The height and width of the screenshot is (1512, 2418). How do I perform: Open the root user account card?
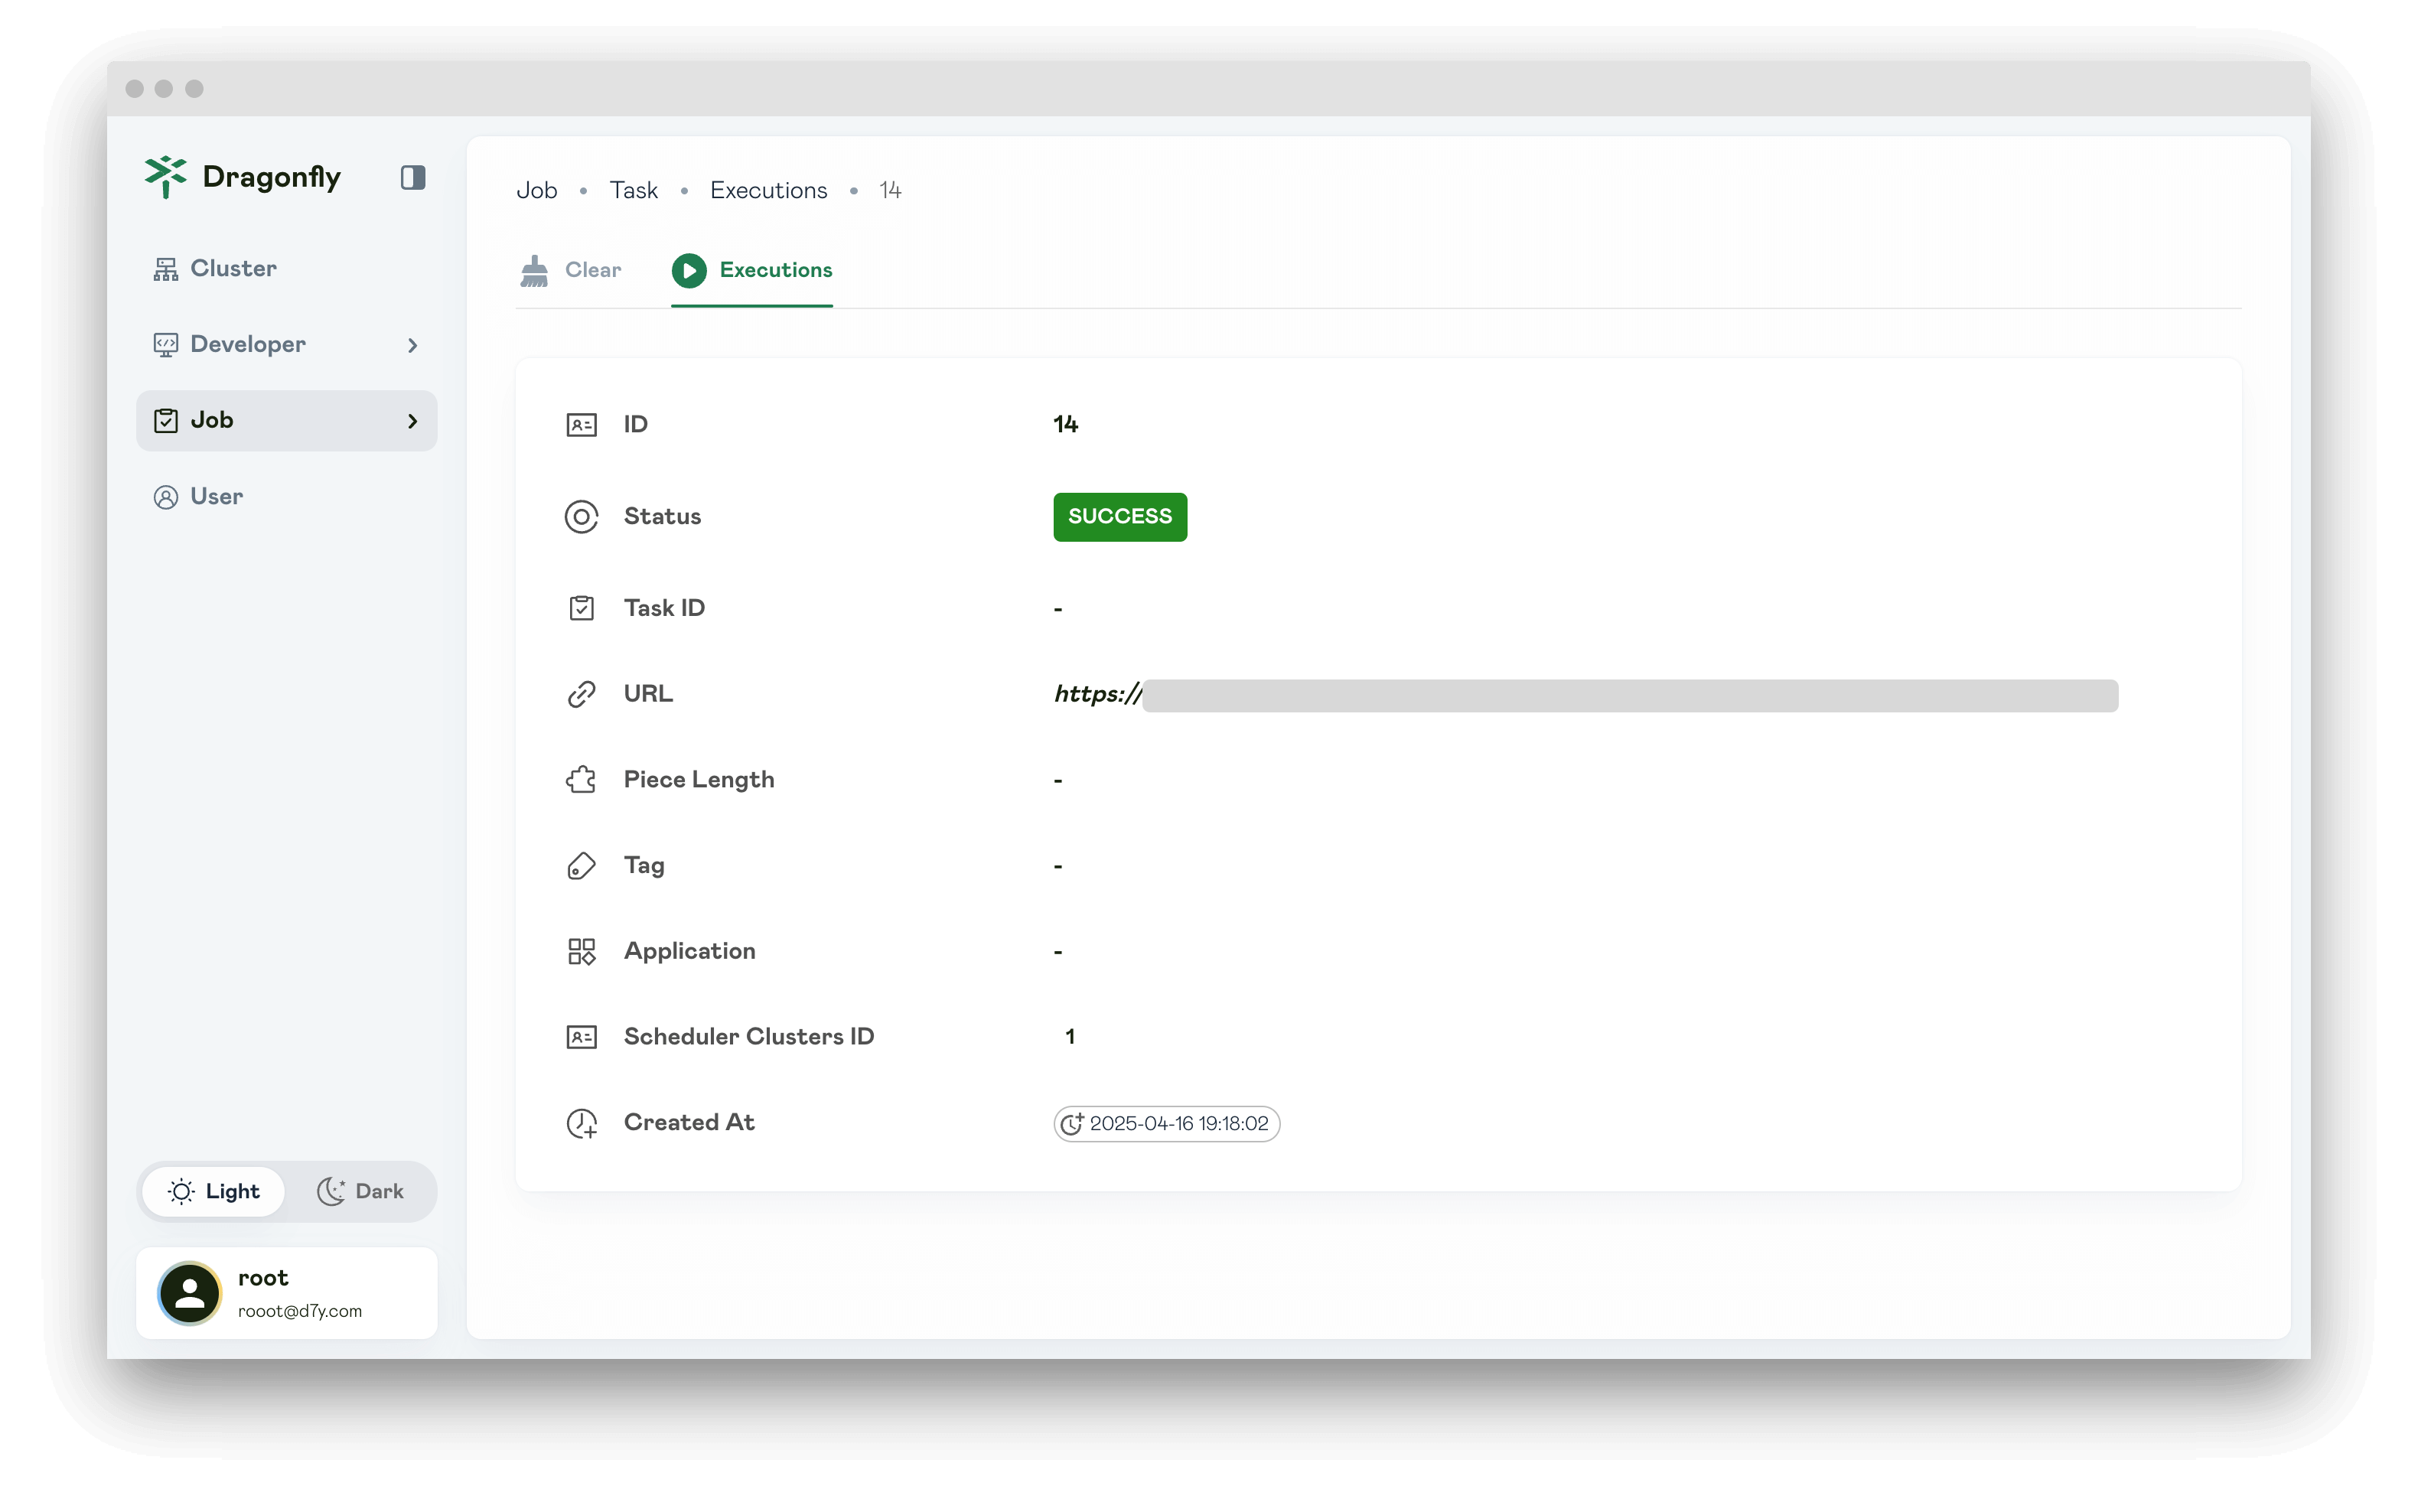pos(286,1294)
